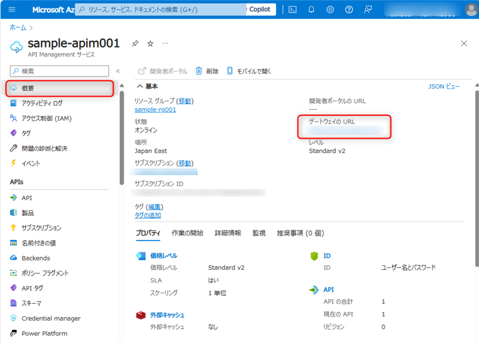Click the sidebar 検索 search field
The image size is (479, 344).
(x=63, y=71)
